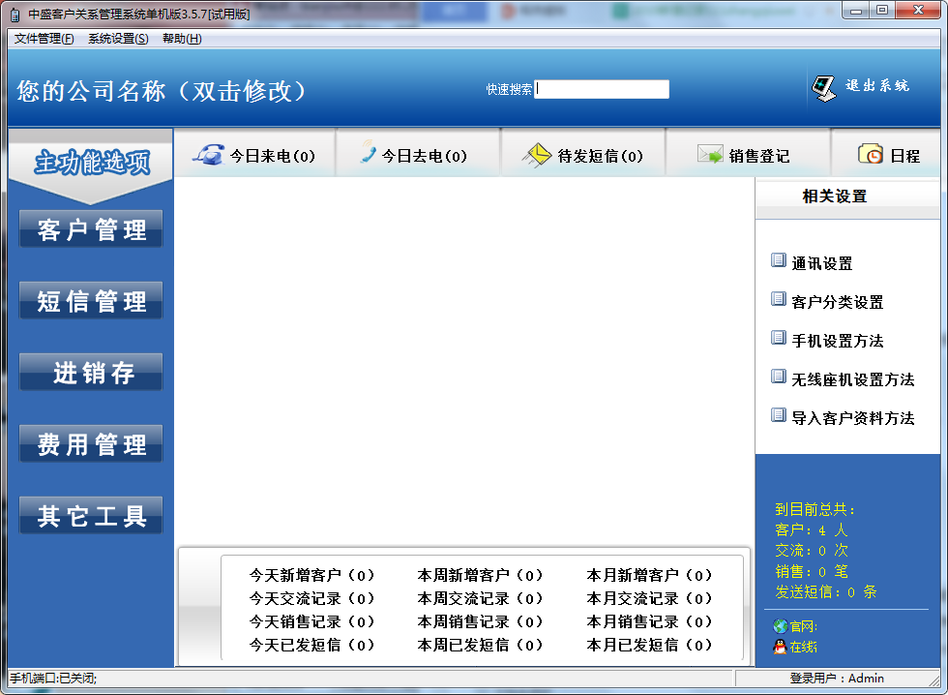Click 手机端口:已关闭 status bar entry
Screen dimensions: 948x695
(x=53, y=679)
